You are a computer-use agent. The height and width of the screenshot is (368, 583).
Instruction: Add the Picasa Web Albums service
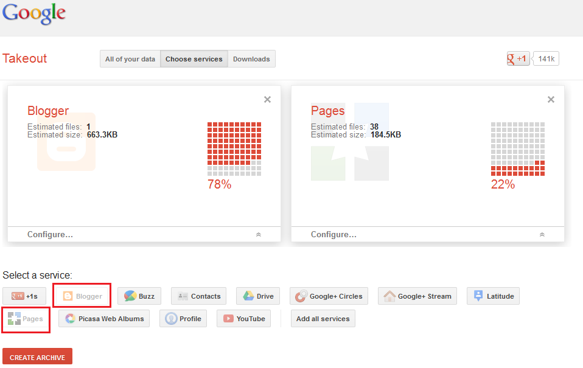104,319
